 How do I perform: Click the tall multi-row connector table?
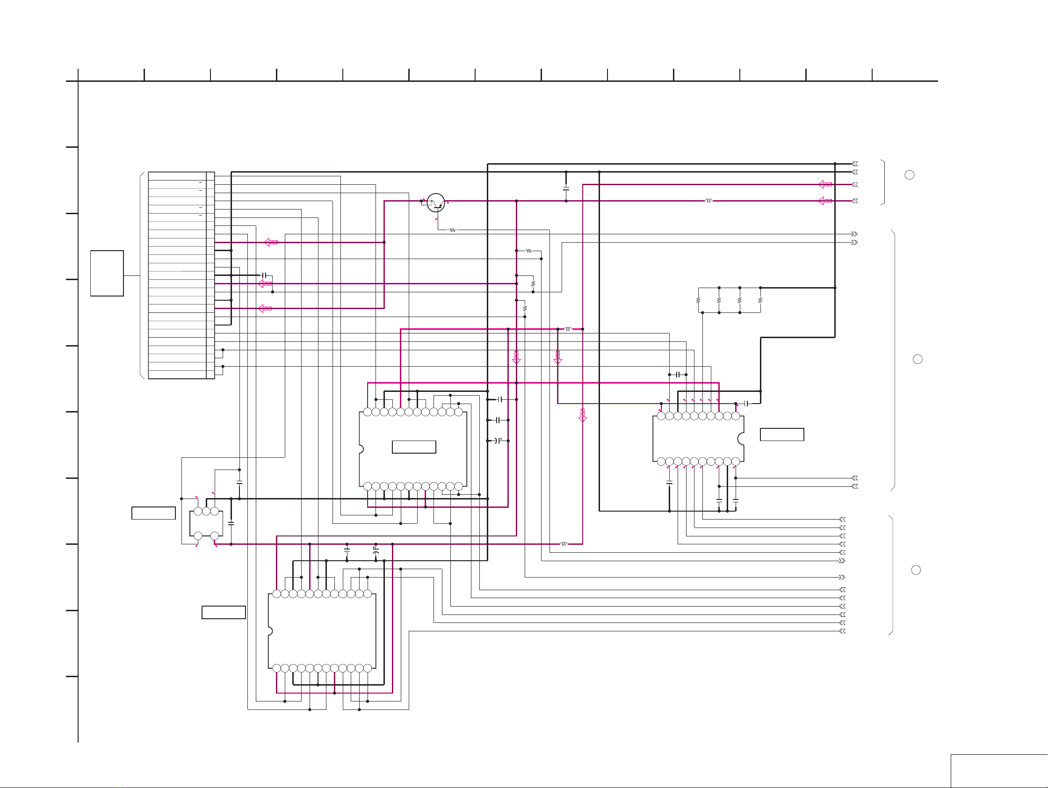pyautogui.click(x=181, y=275)
